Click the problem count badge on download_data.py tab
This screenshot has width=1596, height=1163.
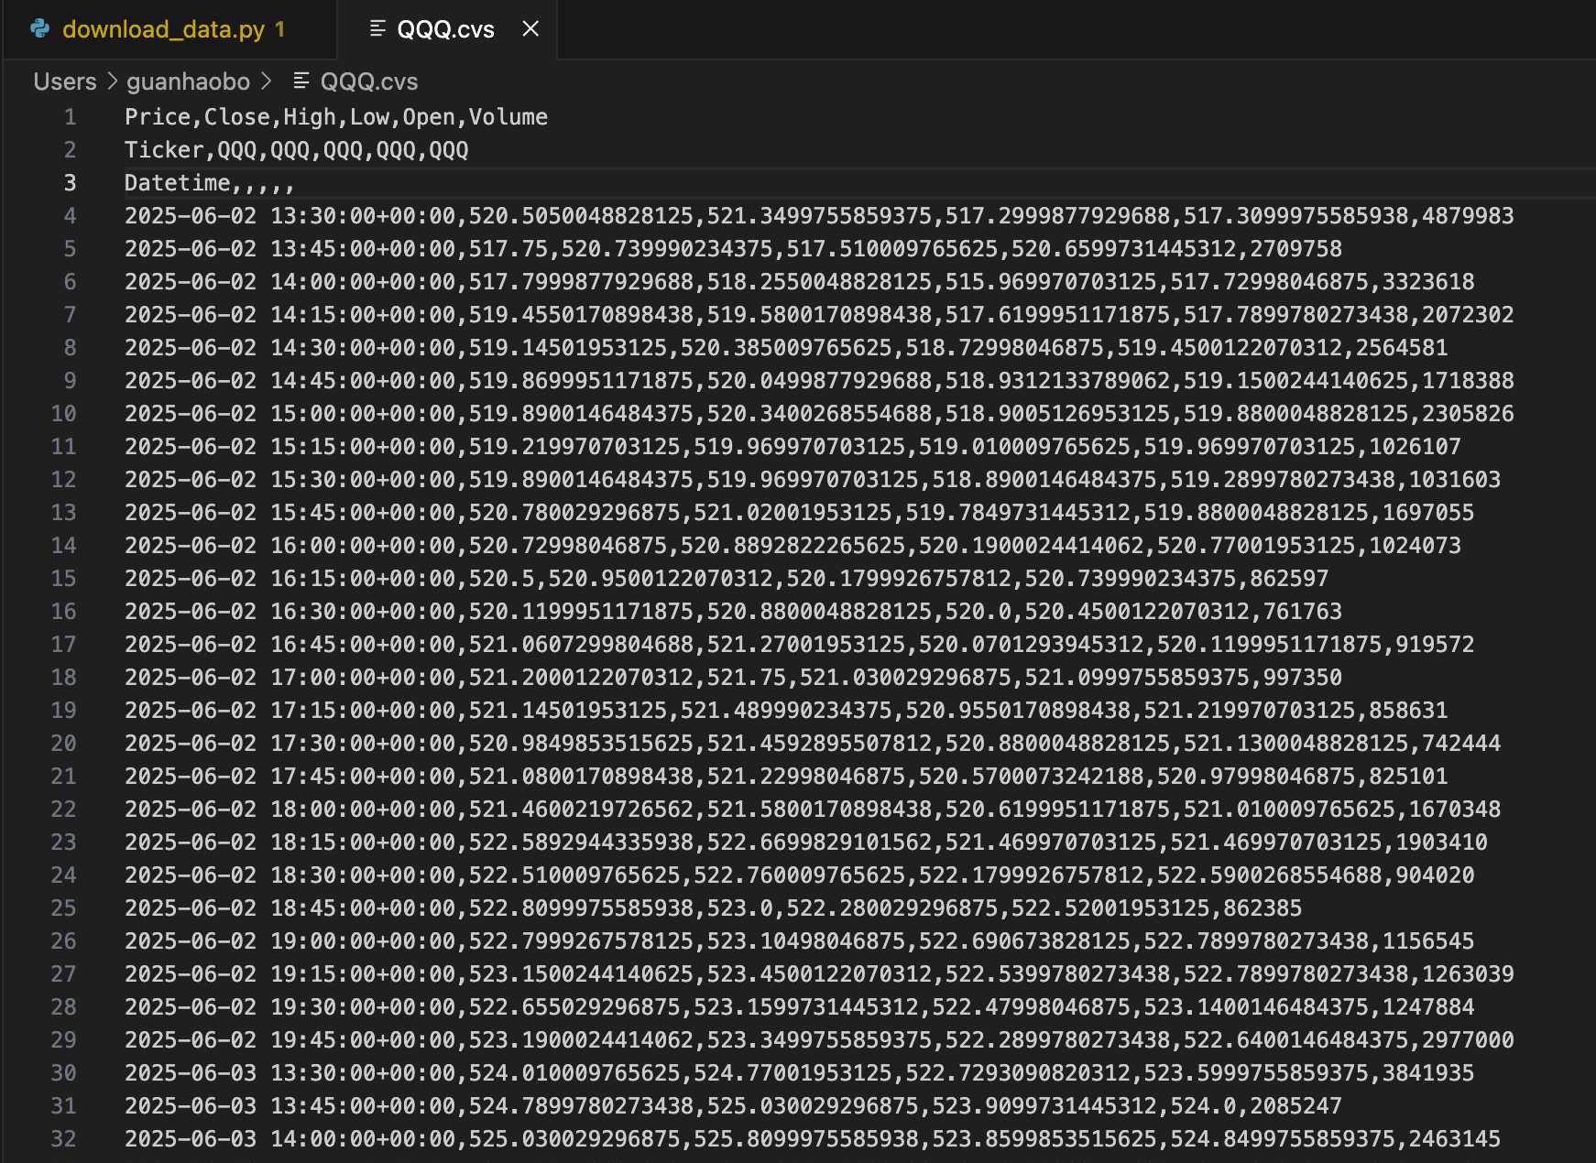coord(280,29)
